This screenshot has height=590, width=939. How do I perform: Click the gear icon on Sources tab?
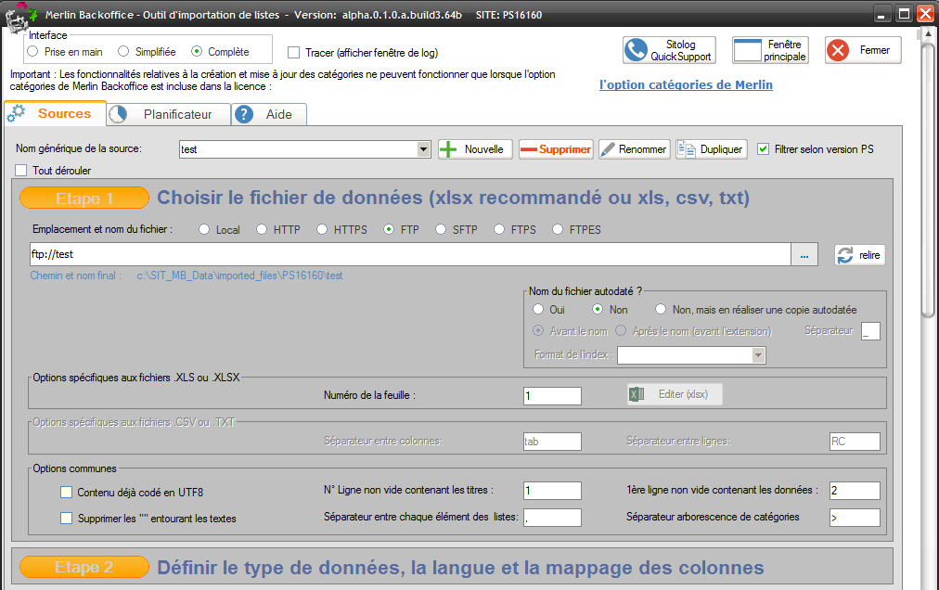pos(16,113)
